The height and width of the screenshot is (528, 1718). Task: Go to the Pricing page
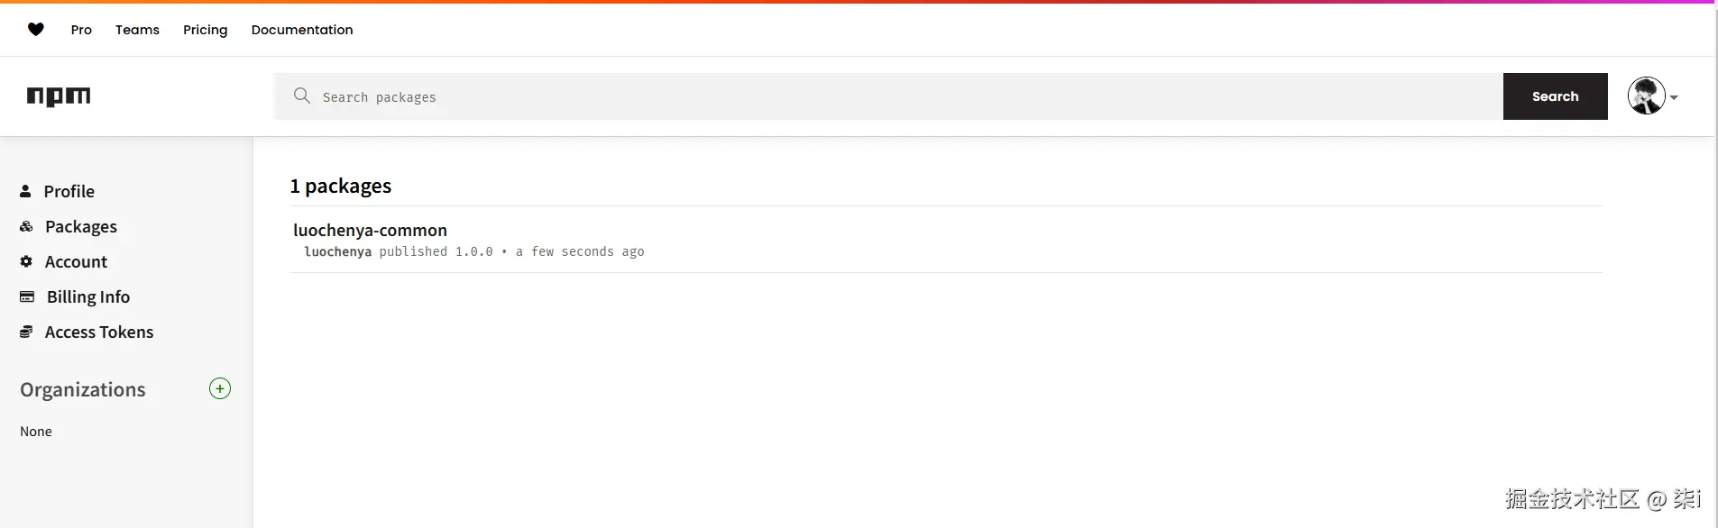206,30
